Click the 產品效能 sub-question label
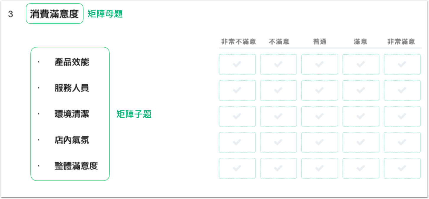 click(x=72, y=62)
